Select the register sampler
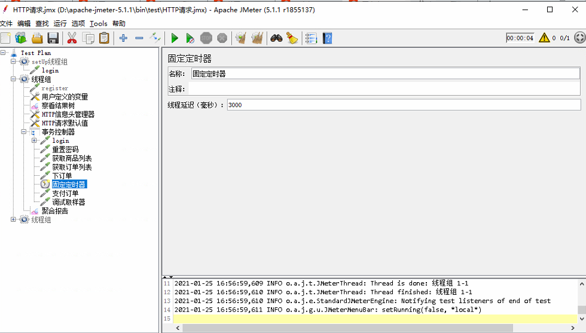This screenshot has height=333, width=586. pos(54,88)
